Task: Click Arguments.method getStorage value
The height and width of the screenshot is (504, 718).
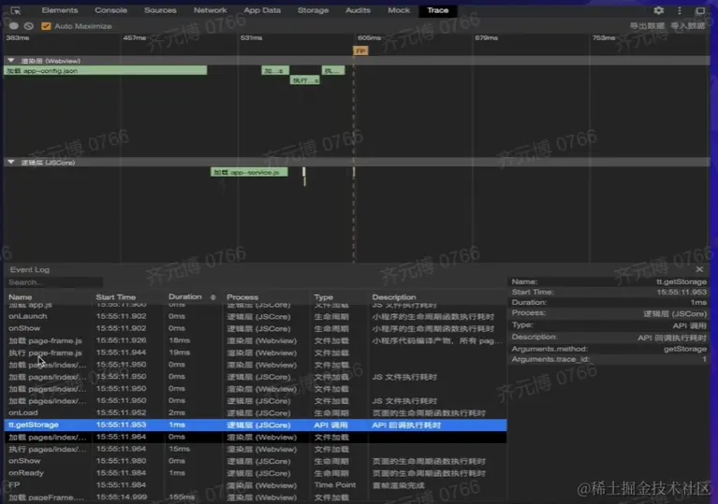Action: (x=685, y=349)
